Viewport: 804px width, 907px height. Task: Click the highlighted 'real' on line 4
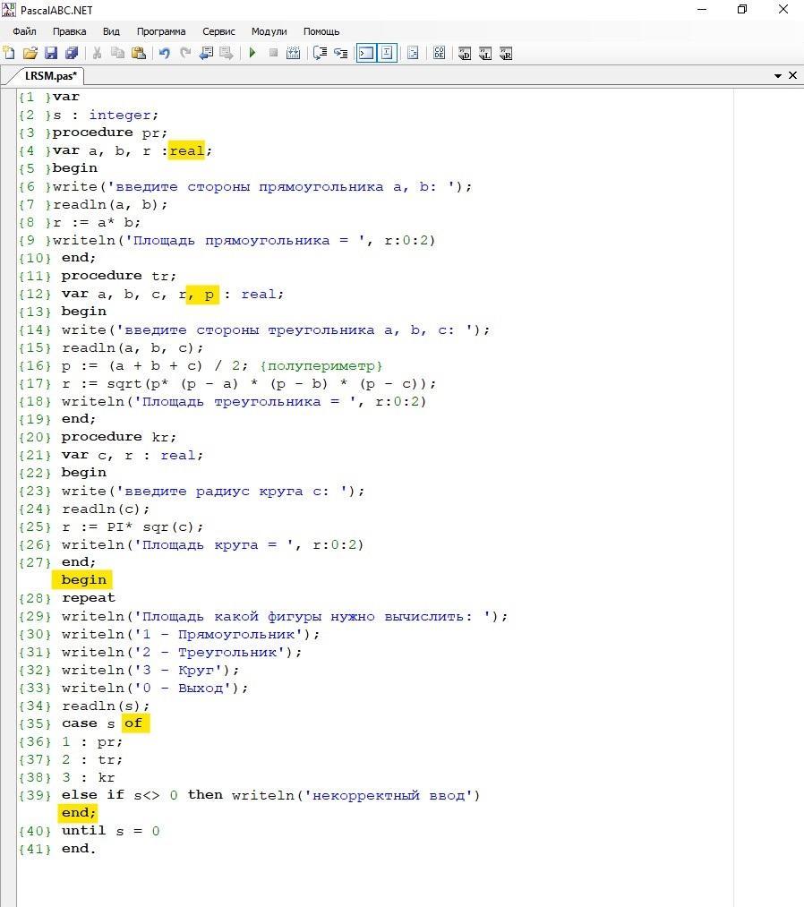pyautogui.click(x=186, y=151)
